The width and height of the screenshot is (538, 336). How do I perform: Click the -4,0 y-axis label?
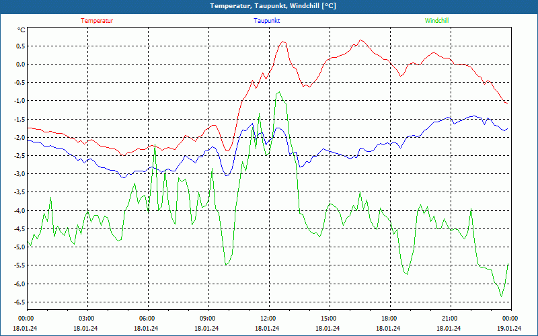pos(19,210)
